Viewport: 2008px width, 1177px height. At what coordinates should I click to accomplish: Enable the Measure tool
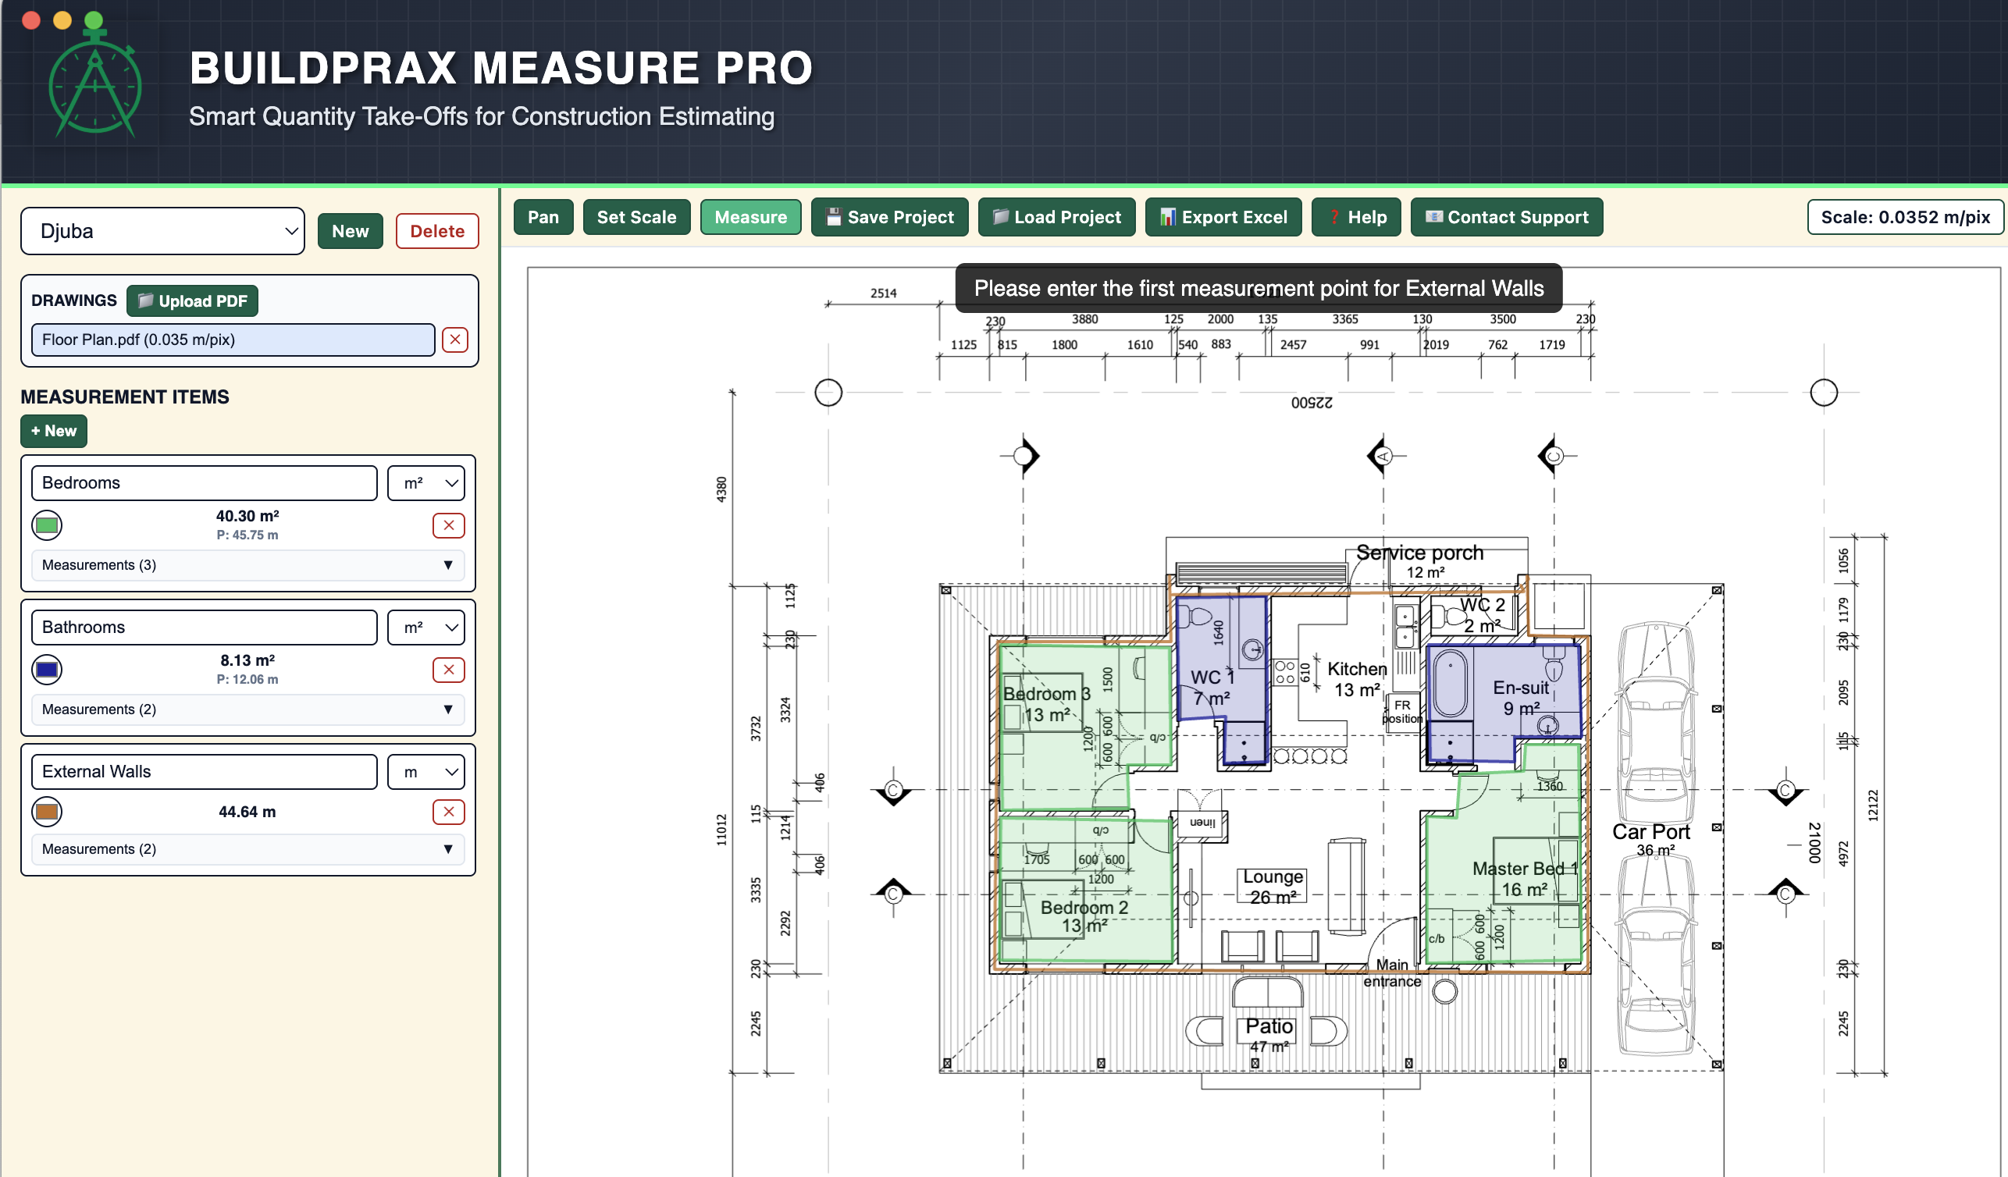coord(749,217)
